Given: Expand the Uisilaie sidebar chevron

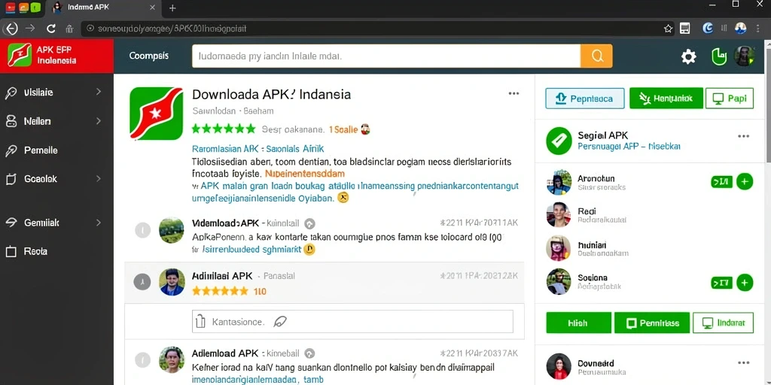Looking at the screenshot, I should click(99, 92).
